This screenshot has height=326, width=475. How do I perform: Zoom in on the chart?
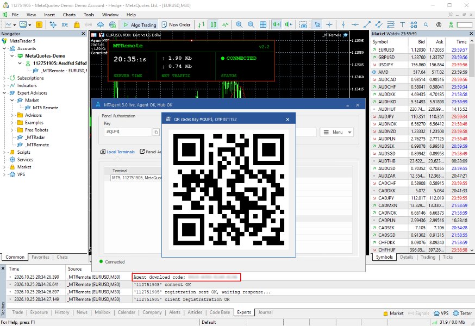(x=239, y=24)
